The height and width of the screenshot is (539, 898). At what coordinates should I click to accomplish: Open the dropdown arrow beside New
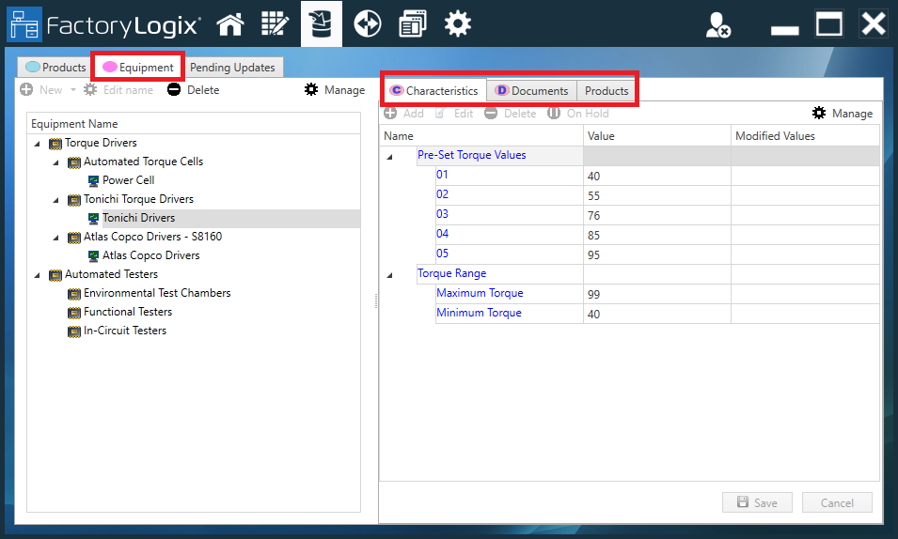pos(72,90)
